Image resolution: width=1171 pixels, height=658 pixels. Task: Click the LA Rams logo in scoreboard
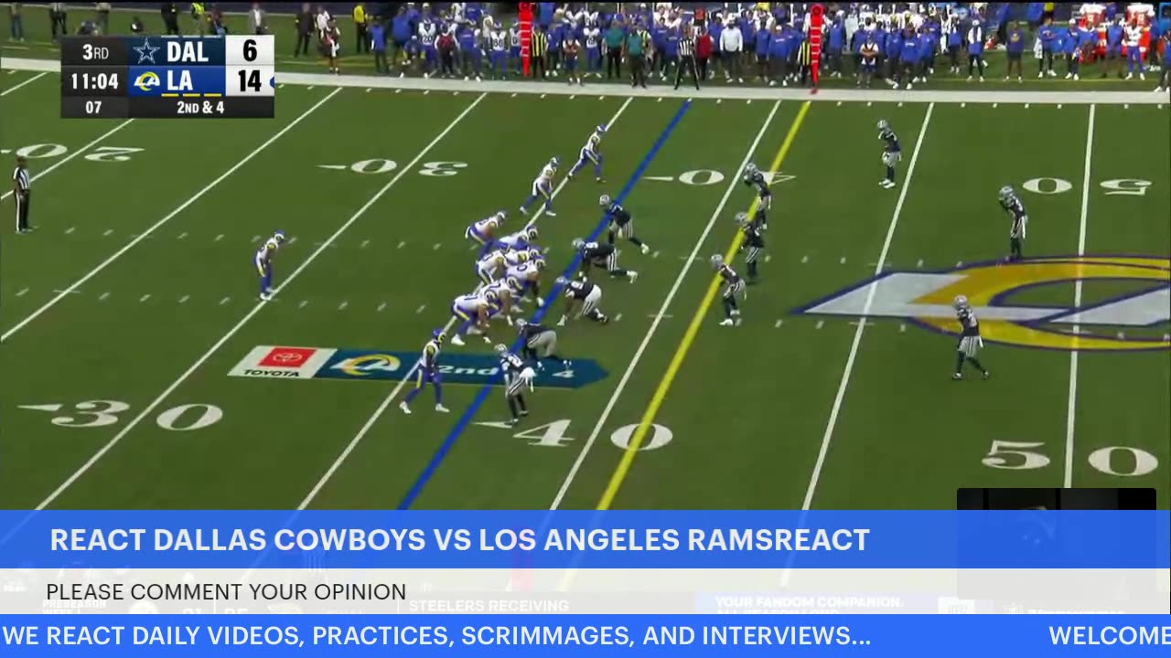click(x=145, y=81)
